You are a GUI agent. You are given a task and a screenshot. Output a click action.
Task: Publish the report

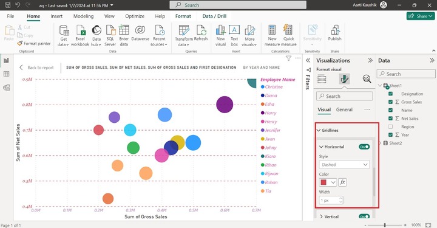point(334,33)
